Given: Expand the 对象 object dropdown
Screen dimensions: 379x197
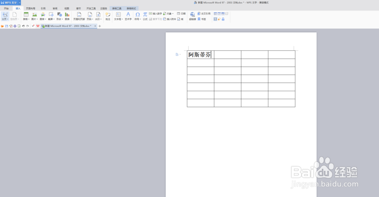Looking at the screenshot, I should 173,14.
